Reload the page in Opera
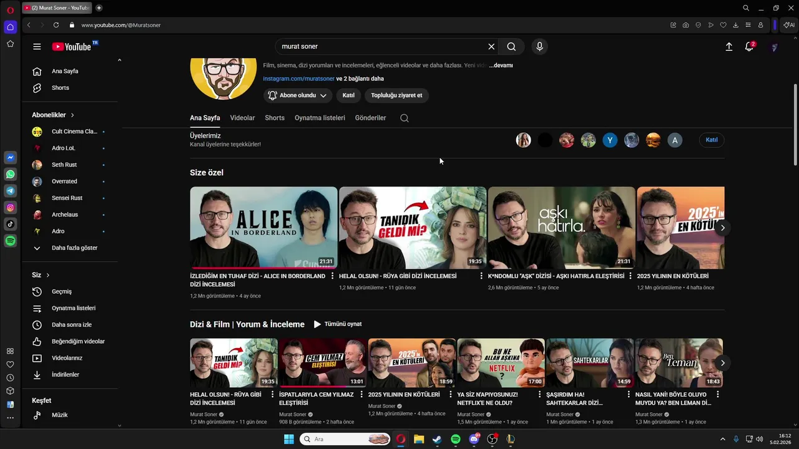Viewport: 799px width, 449px height. coord(56,25)
